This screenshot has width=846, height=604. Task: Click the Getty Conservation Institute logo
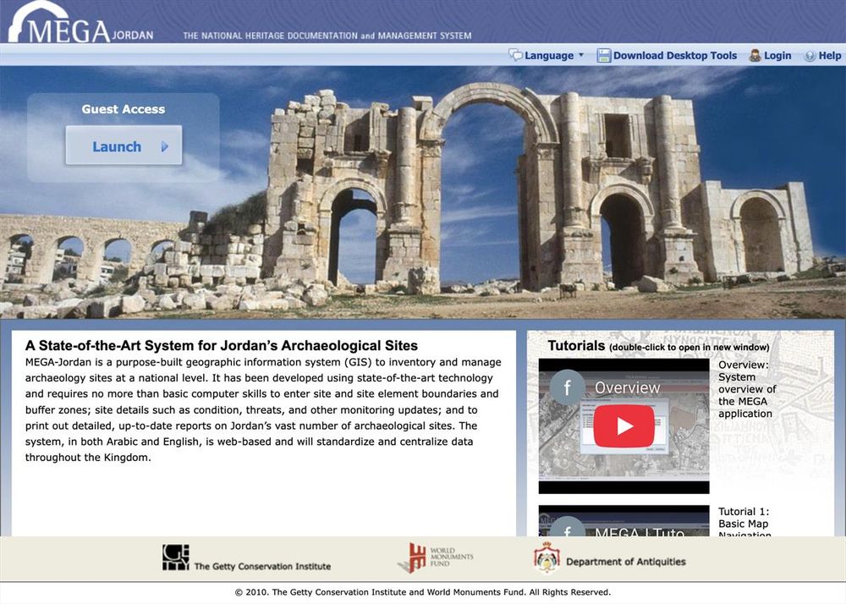point(176,557)
